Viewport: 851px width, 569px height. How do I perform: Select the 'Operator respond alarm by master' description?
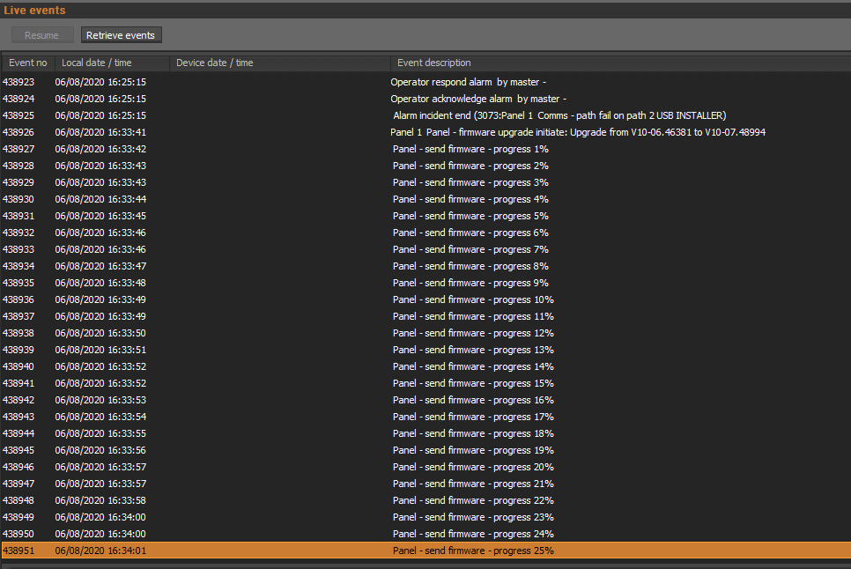(469, 82)
